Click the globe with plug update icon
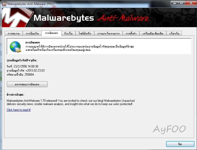 pos(15,47)
